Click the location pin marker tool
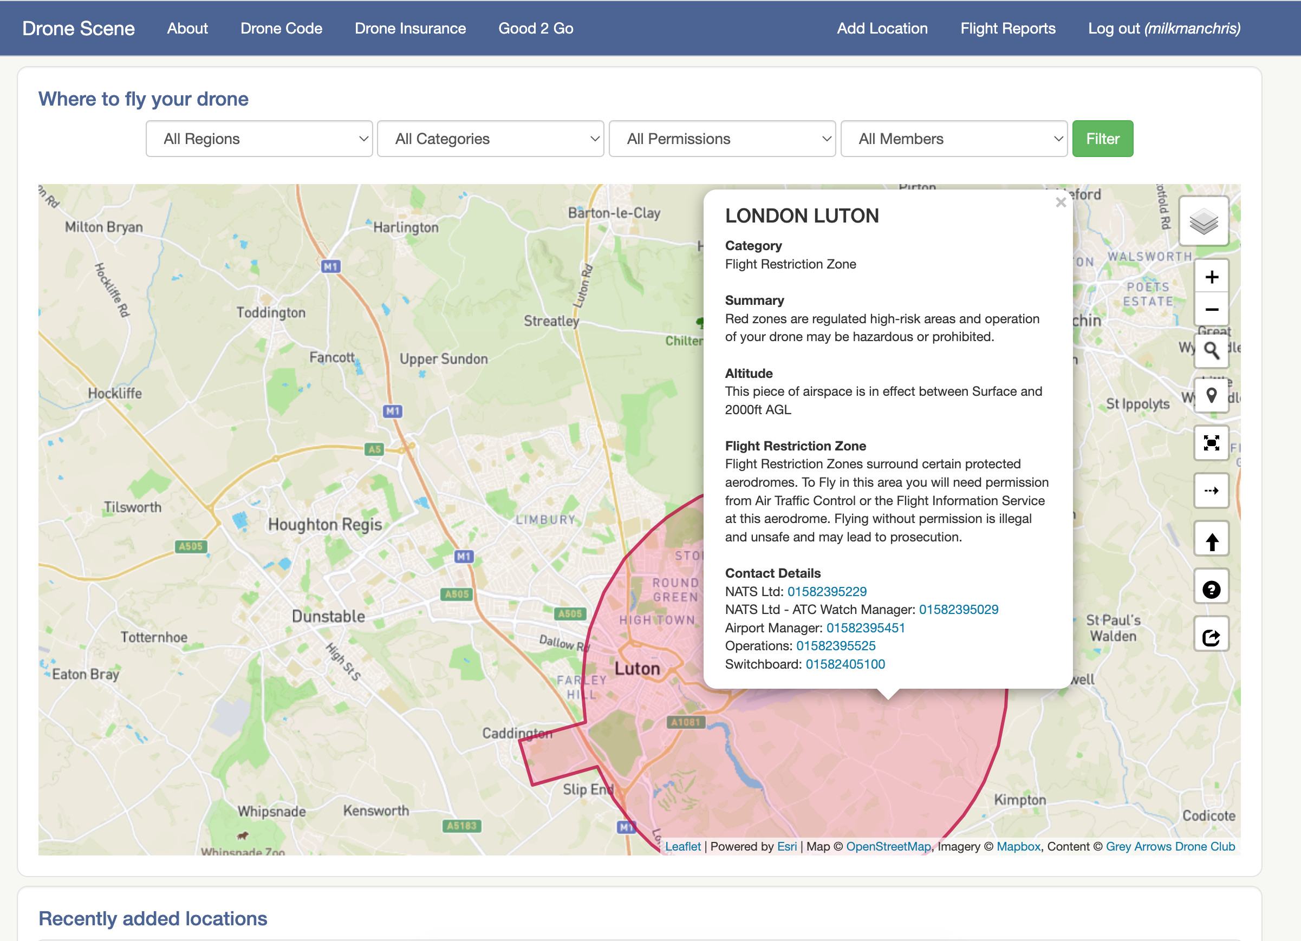This screenshot has width=1301, height=941. pos(1211,396)
